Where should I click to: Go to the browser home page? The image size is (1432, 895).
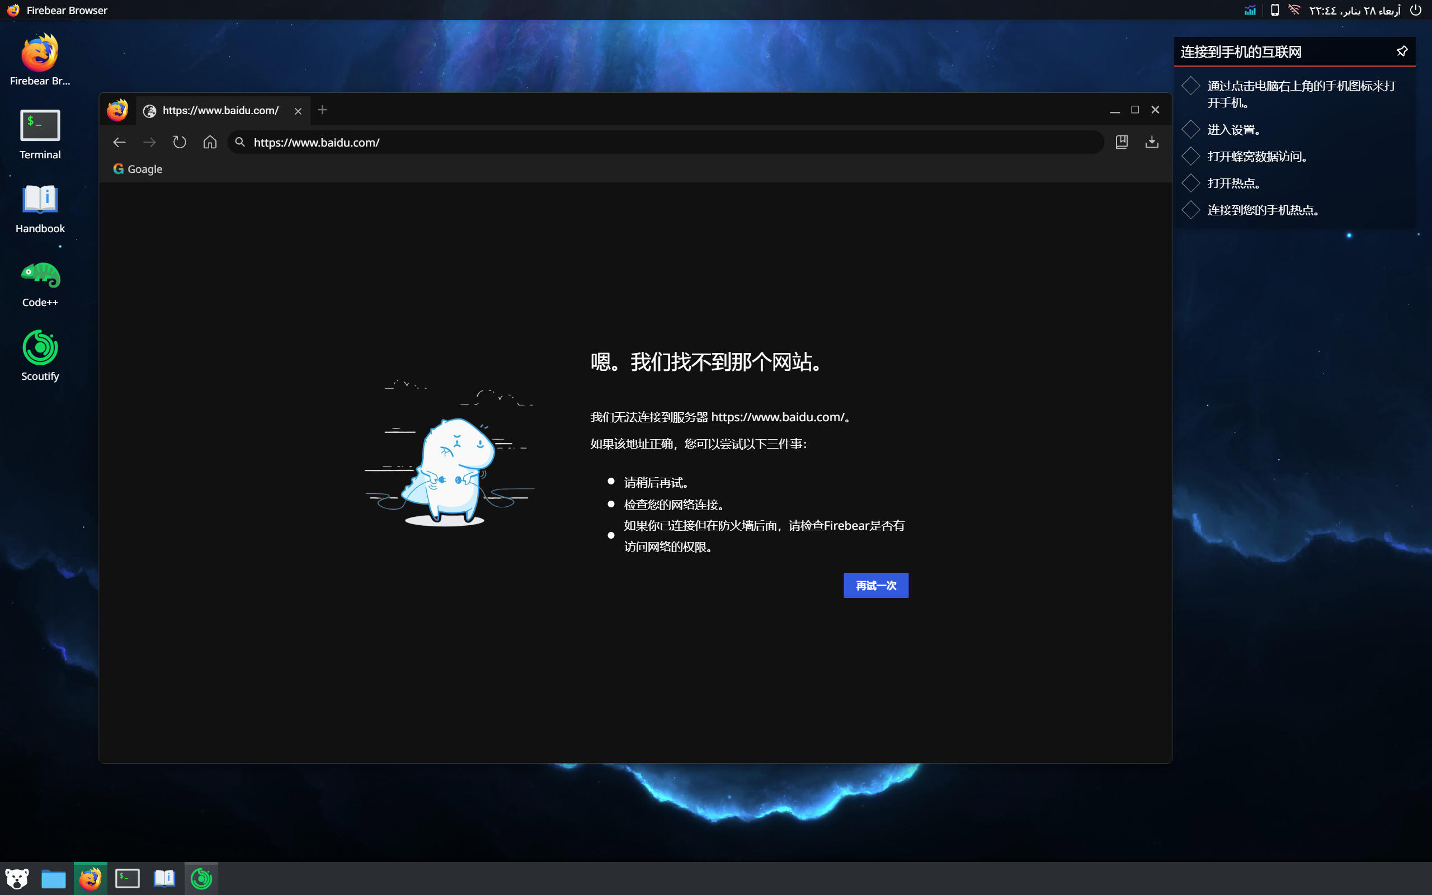209,142
